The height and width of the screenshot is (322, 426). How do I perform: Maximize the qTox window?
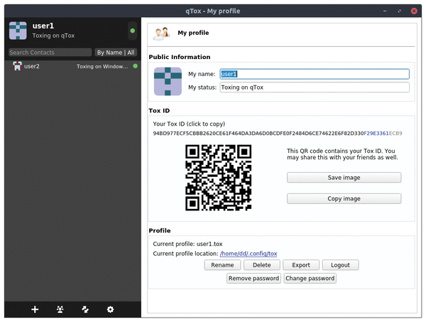pyautogui.click(x=399, y=11)
